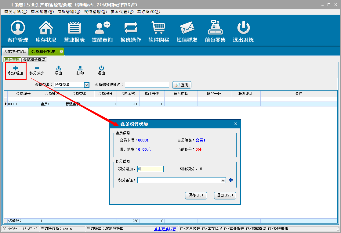Click the 打印 print toolbar button
The height and width of the screenshot is (233, 341).
[x=80, y=70]
